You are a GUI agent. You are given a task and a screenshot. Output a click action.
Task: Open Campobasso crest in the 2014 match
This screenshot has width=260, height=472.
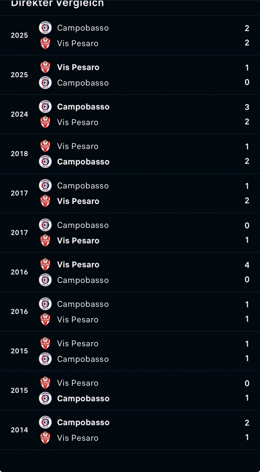coord(45,422)
